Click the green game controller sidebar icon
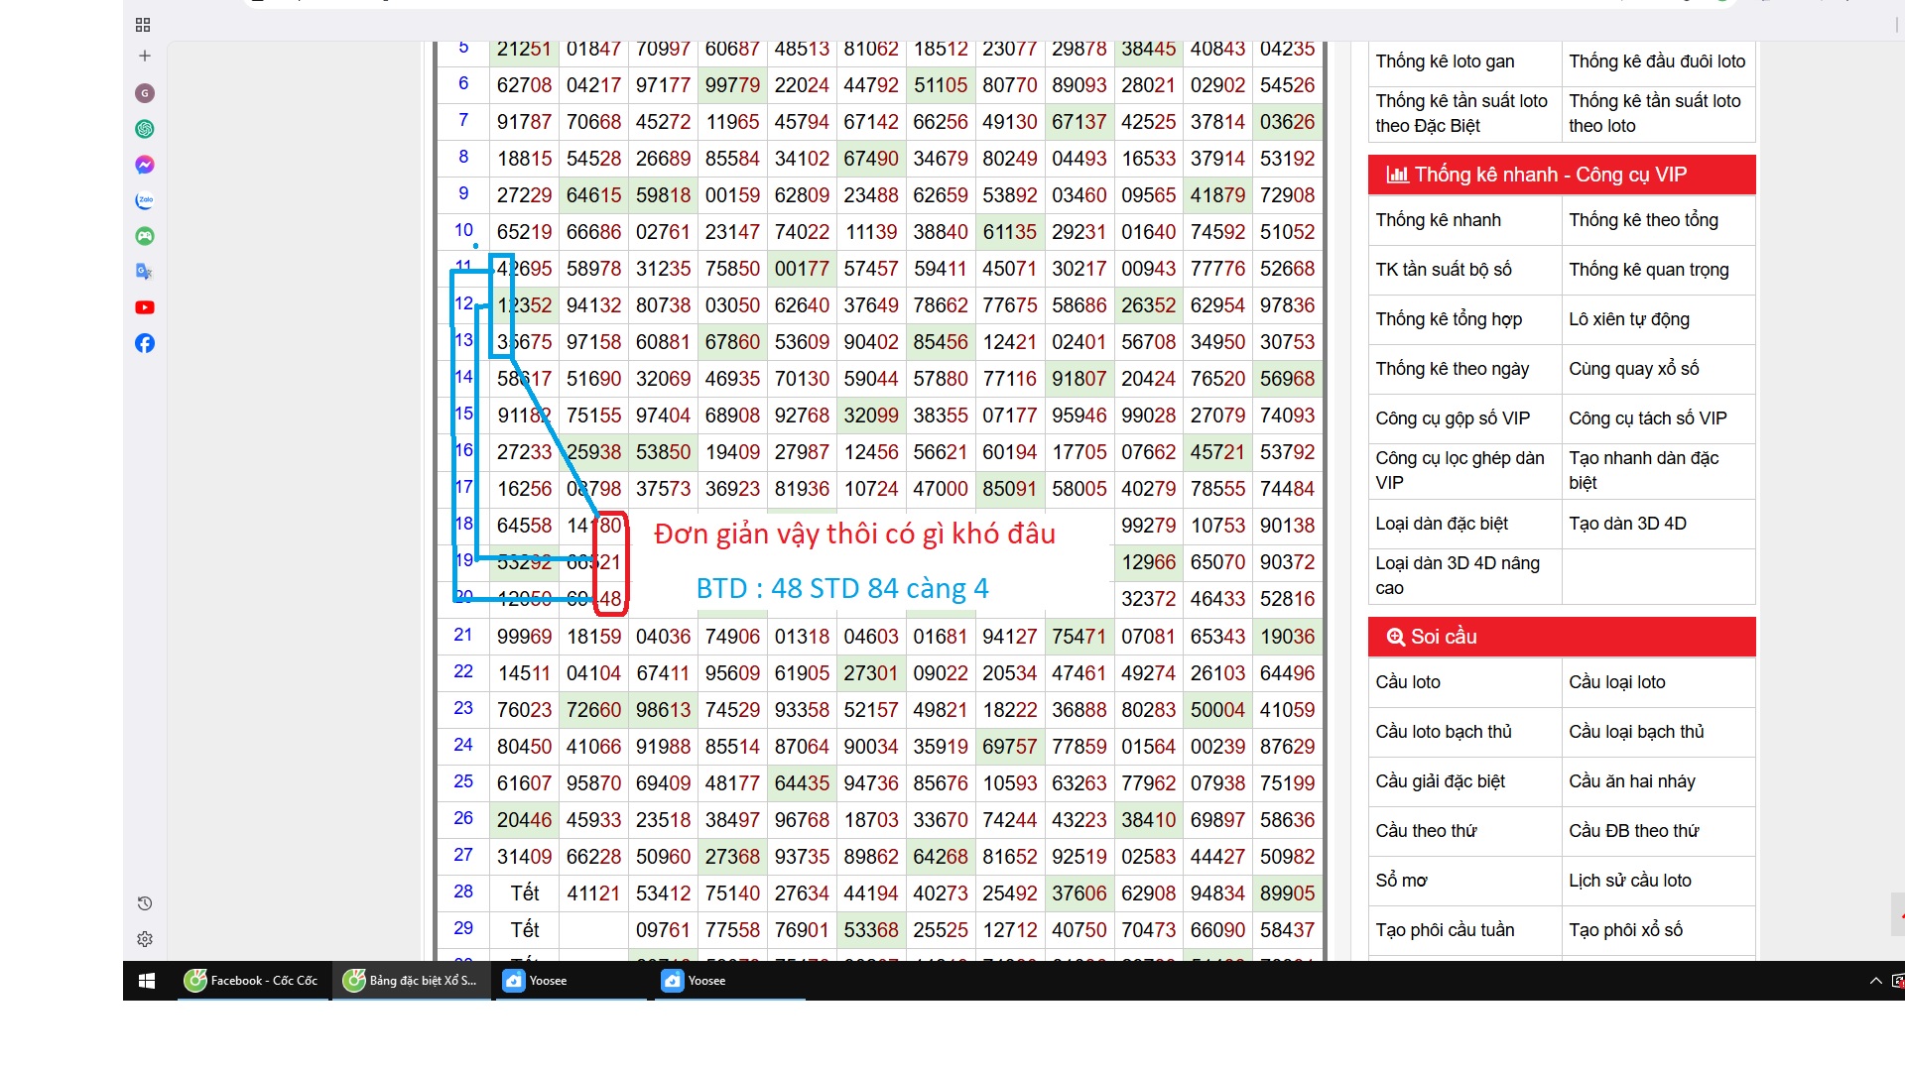 [145, 236]
